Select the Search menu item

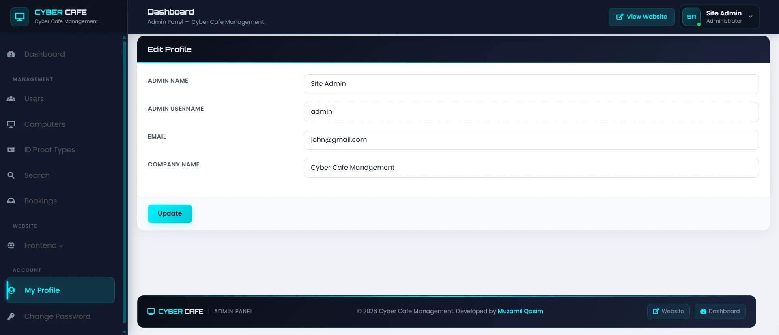click(61, 175)
